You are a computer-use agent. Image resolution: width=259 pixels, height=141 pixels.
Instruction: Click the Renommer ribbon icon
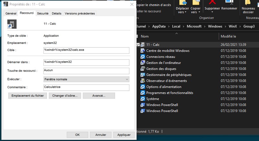(x=229, y=2)
